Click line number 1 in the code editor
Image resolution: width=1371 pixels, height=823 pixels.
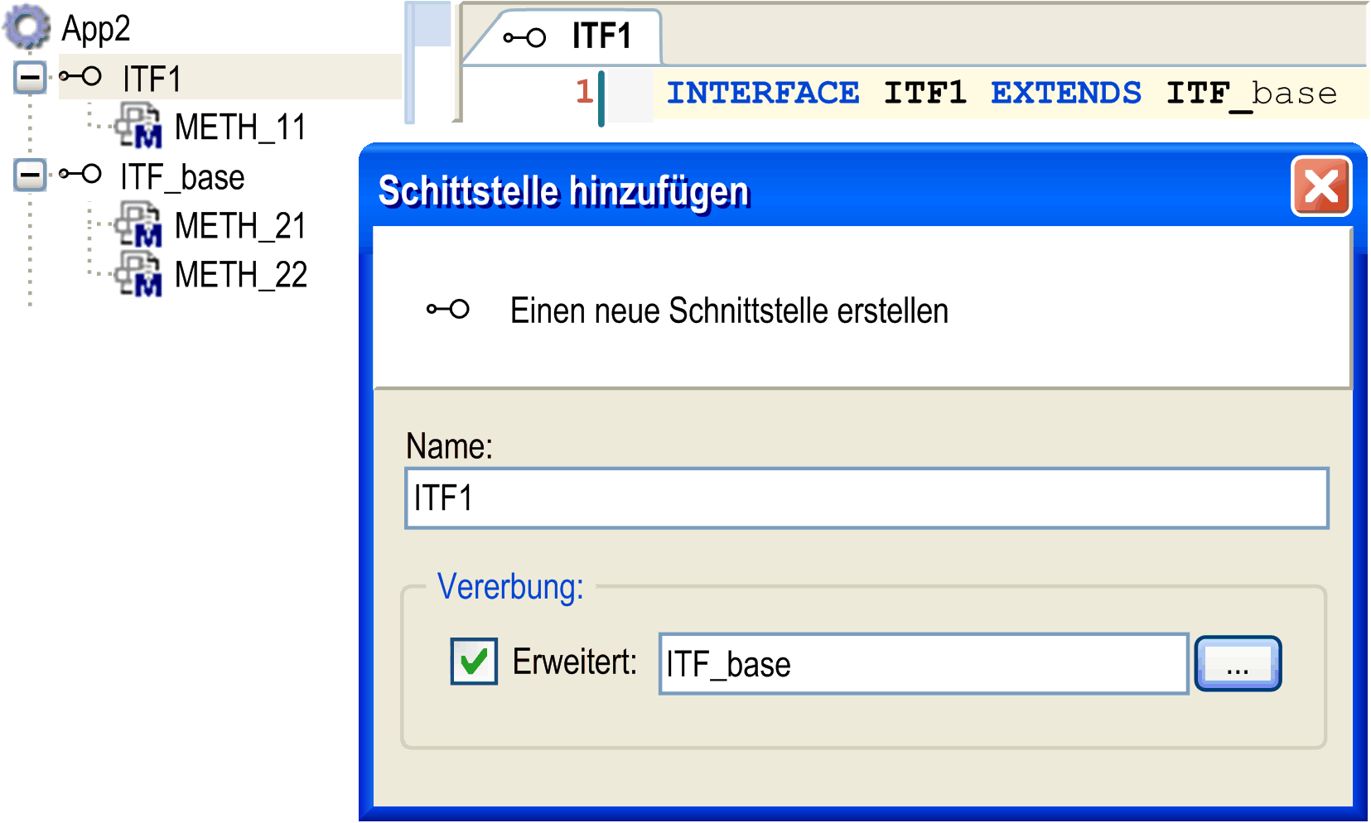pyautogui.click(x=585, y=91)
